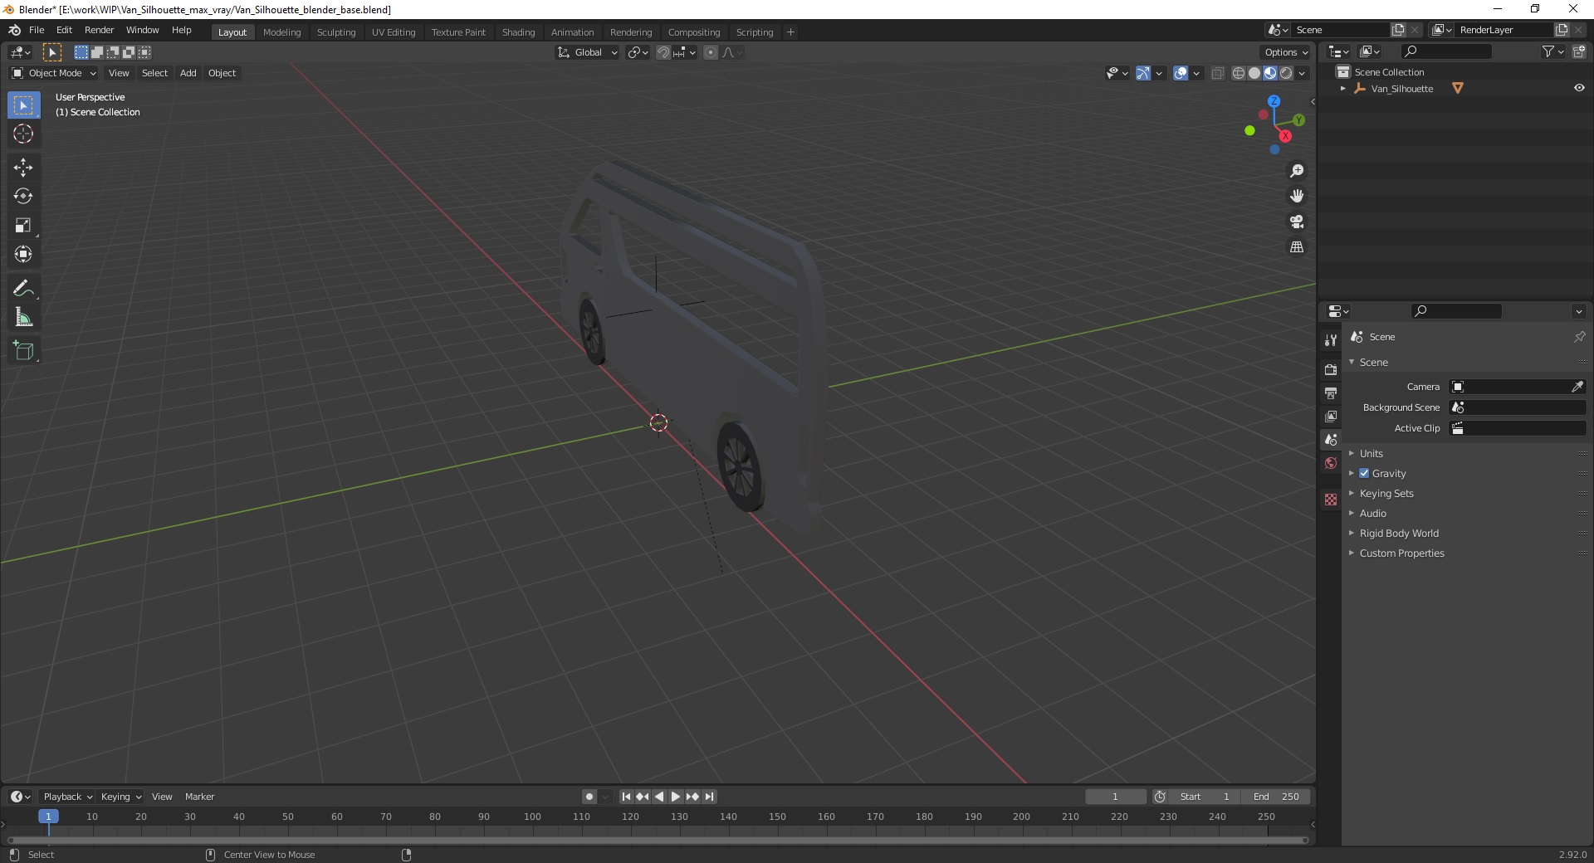Activate the Scale tool
Image resolution: width=1594 pixels, height=863 pixels.
[x=23, y=226]
